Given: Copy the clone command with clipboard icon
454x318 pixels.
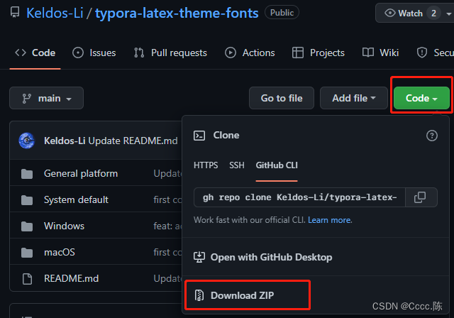Looking at the screenshot, I should [x=421, y=197].
